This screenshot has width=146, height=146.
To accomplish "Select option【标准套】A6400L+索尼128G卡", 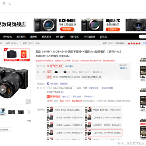I will (x=65, y=133).
